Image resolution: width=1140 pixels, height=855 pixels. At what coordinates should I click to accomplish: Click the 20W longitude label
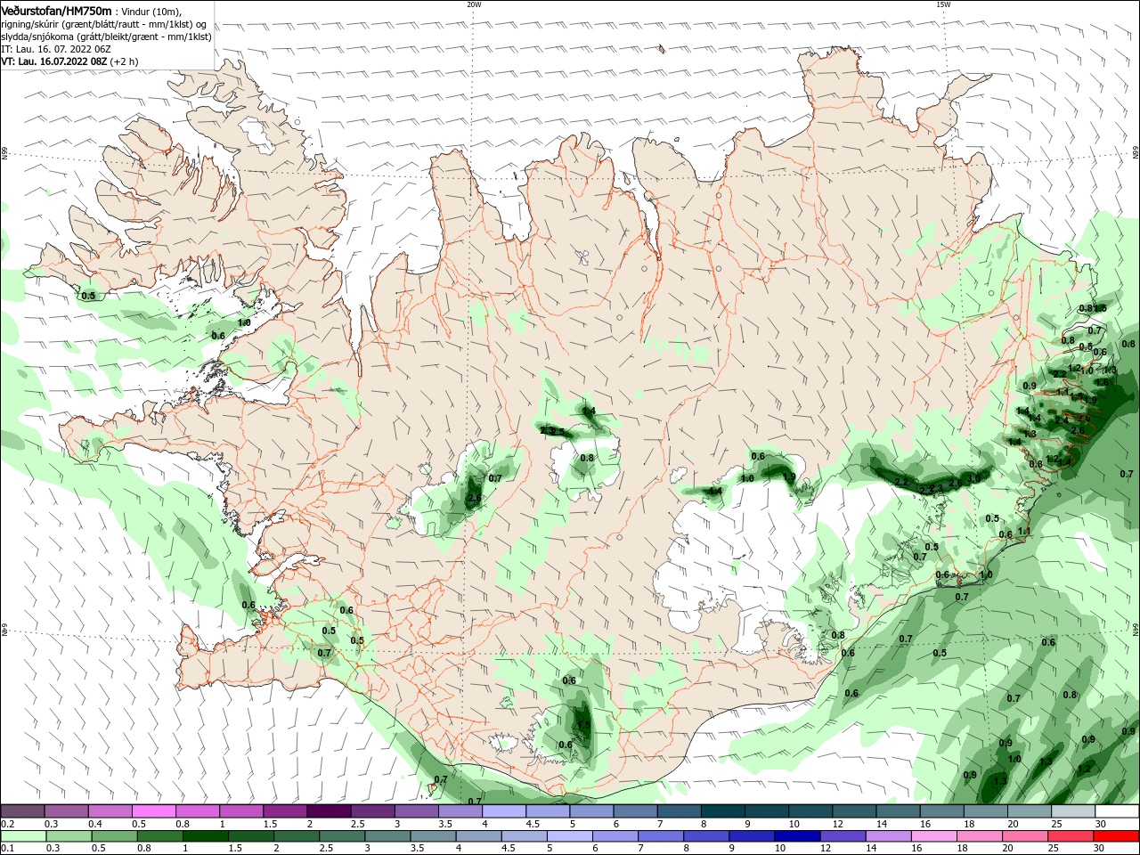[x=474, y=4]
